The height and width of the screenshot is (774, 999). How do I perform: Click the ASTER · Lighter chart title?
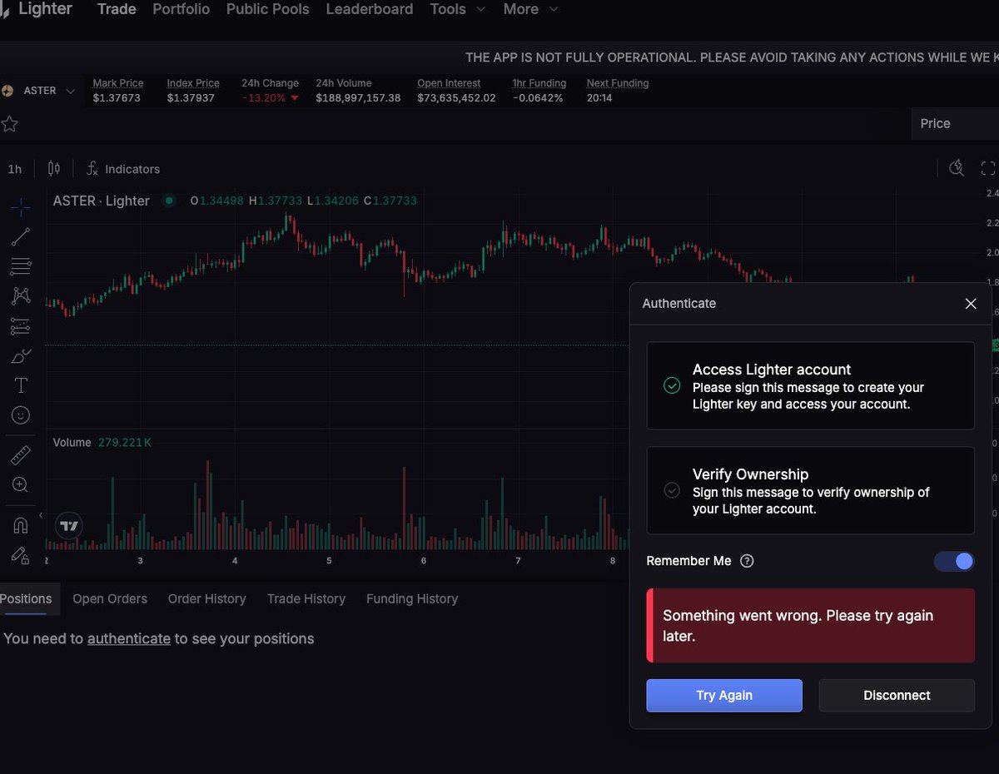click(x=102, y=201)
